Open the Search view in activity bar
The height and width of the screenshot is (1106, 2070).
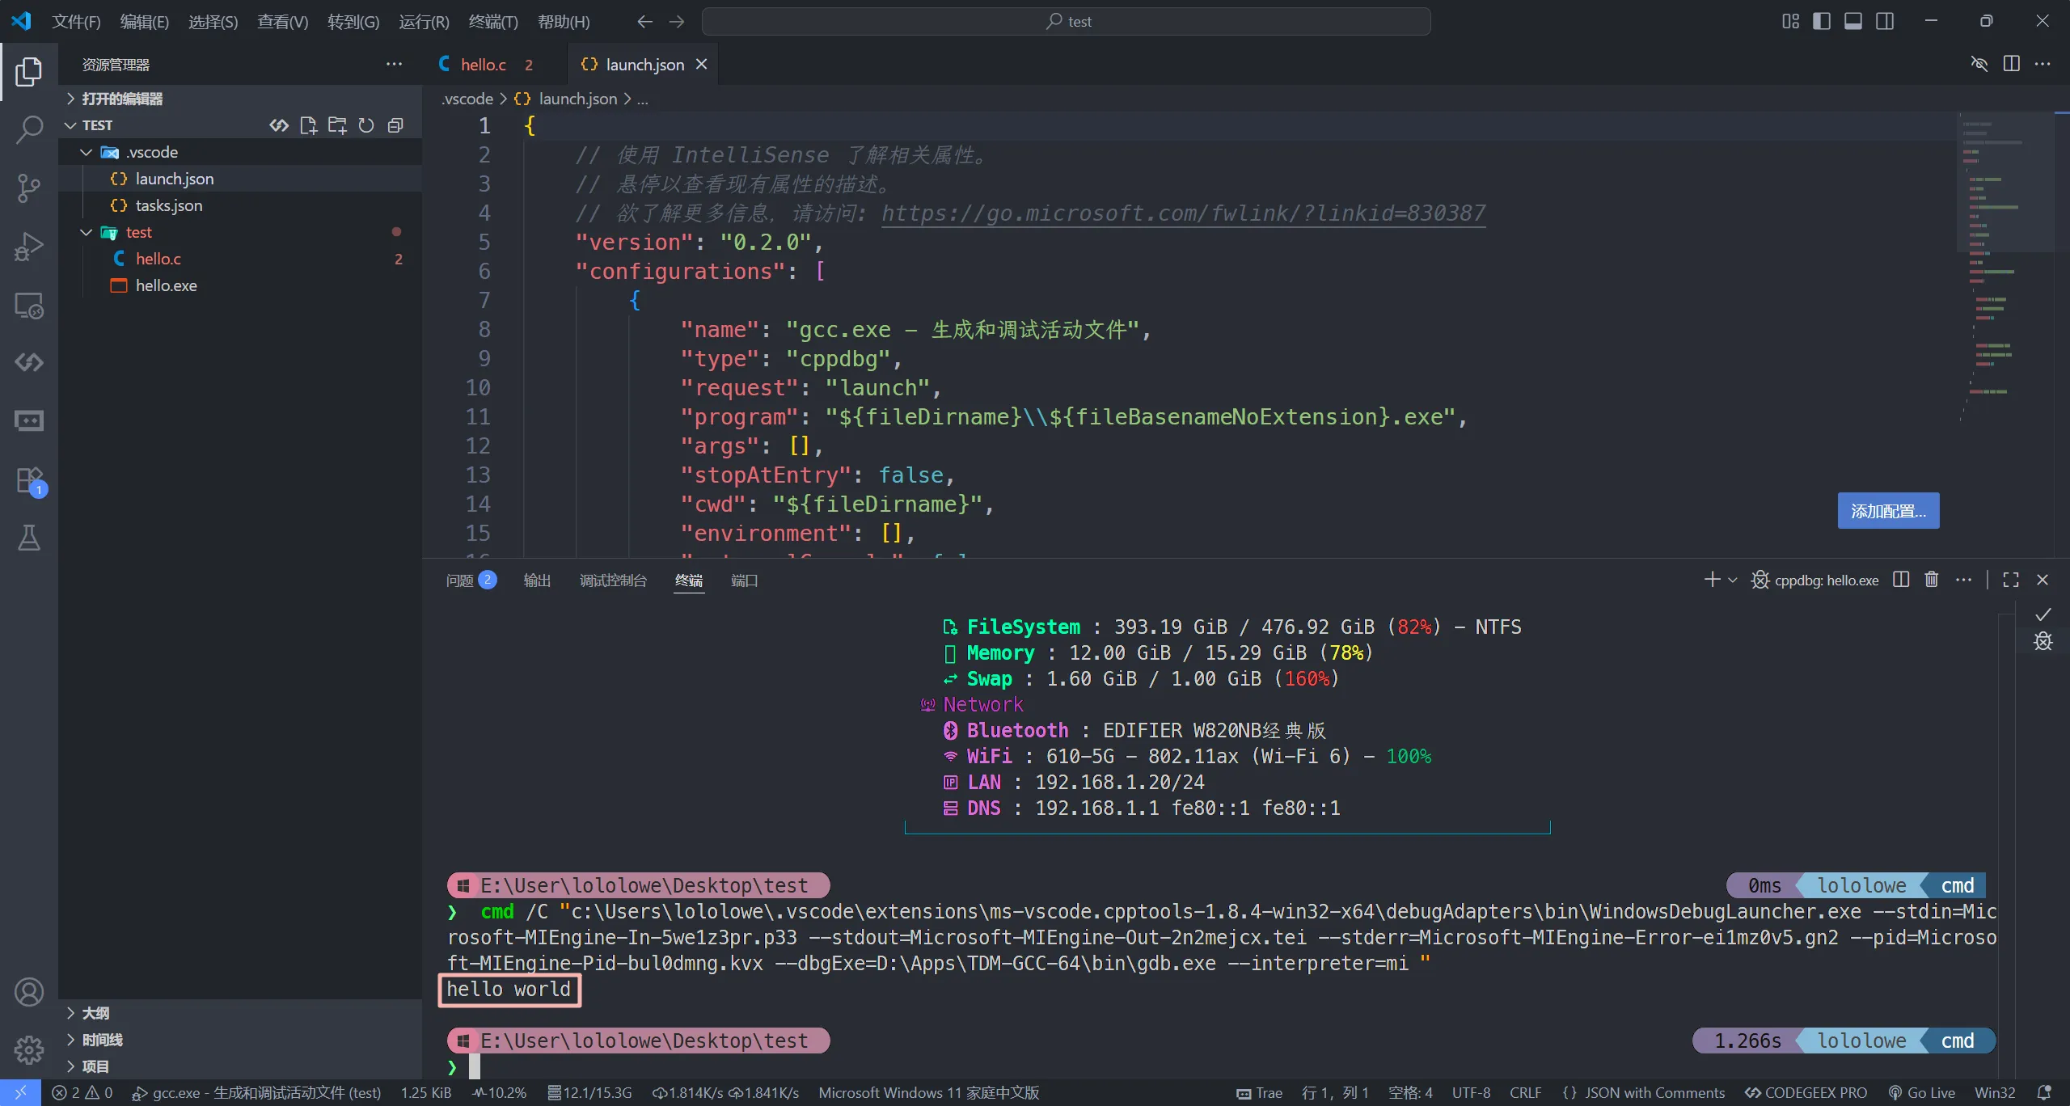coord(29,129)
